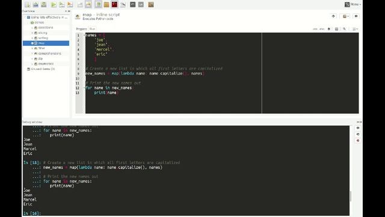Open search in the script editor toolbar

click(344, 29)
